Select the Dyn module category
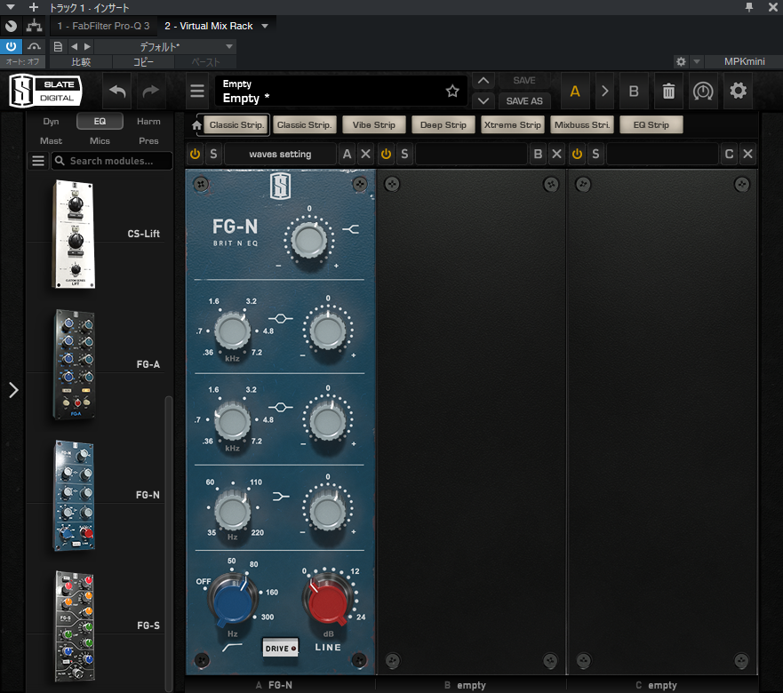This screenshot has height=693, width=783. (x=51, y=122)
